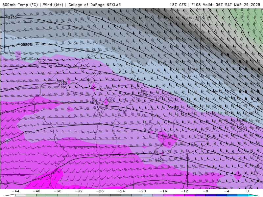Screen dimensions: 263x197
Task: Click the -8 colorbar tick label
Action: (205, 191)
